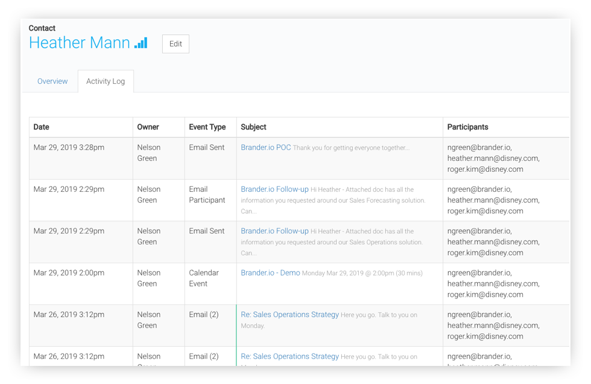The image size is (591, 384).
Task: Sort by the Date column header
Action: click(42, 127)
